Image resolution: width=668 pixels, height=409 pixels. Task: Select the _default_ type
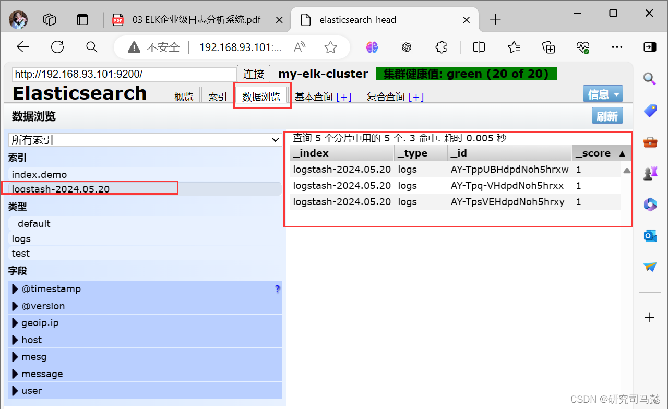coord(145,223)
